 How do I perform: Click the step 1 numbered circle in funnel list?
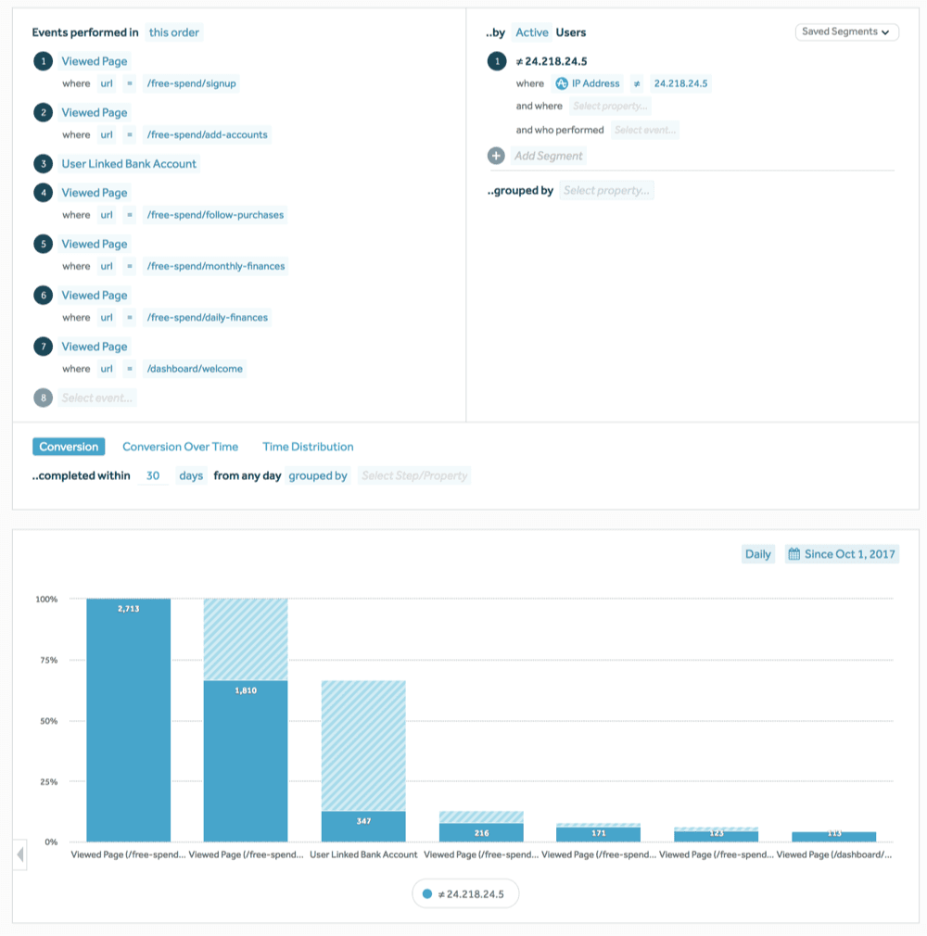(x=41, y=61)
